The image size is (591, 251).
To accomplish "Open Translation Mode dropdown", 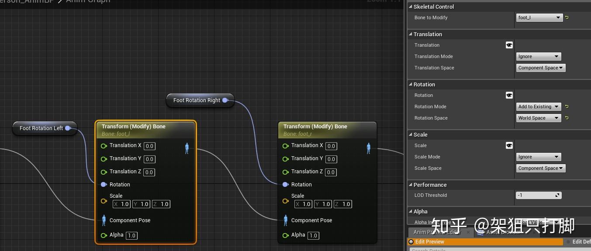I will (x=538, y=56).
